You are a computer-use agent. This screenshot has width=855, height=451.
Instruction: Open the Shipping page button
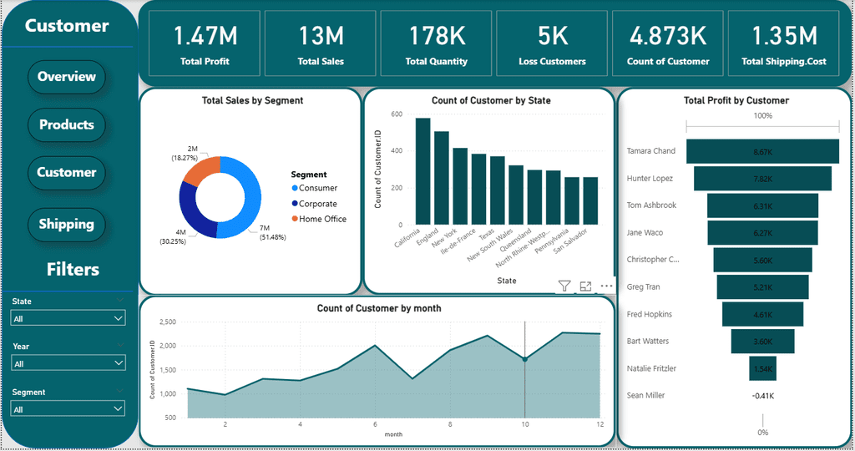click(67, 224)
